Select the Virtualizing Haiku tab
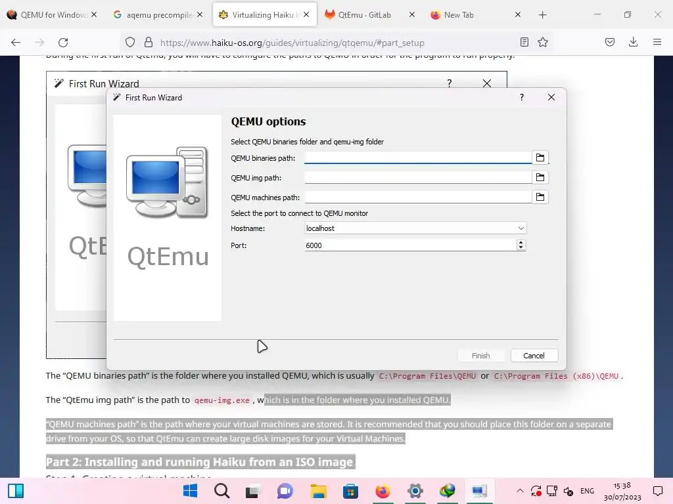The image size is (673, 504). point(265,15)
